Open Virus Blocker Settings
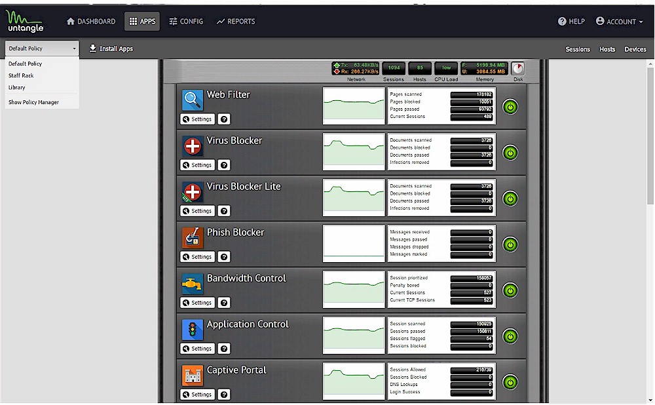The height and width of the screenshot is (405, 655). (198, 165)
